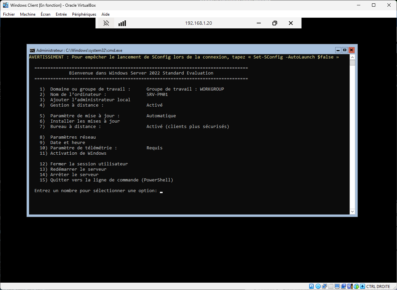Maximize the VirtualBox Windows Client window

click(x=374, y=5)
